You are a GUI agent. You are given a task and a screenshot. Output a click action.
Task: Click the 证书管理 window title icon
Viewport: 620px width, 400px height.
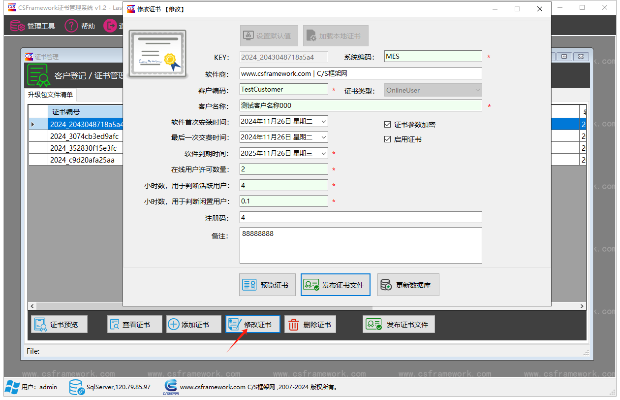coord(29,56)
